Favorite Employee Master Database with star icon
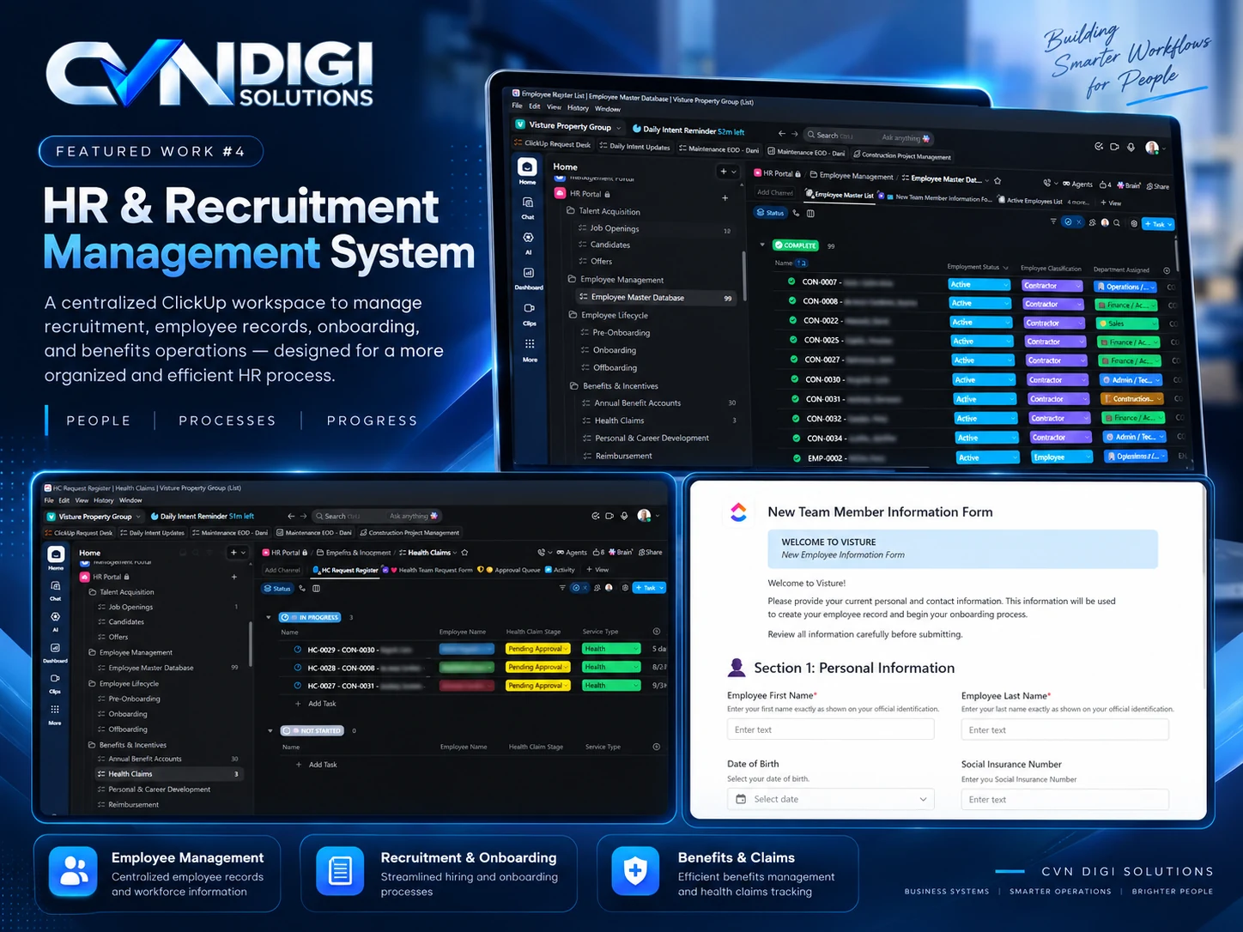This screenshot has width=1243, height=932. (x=997, y=180)
